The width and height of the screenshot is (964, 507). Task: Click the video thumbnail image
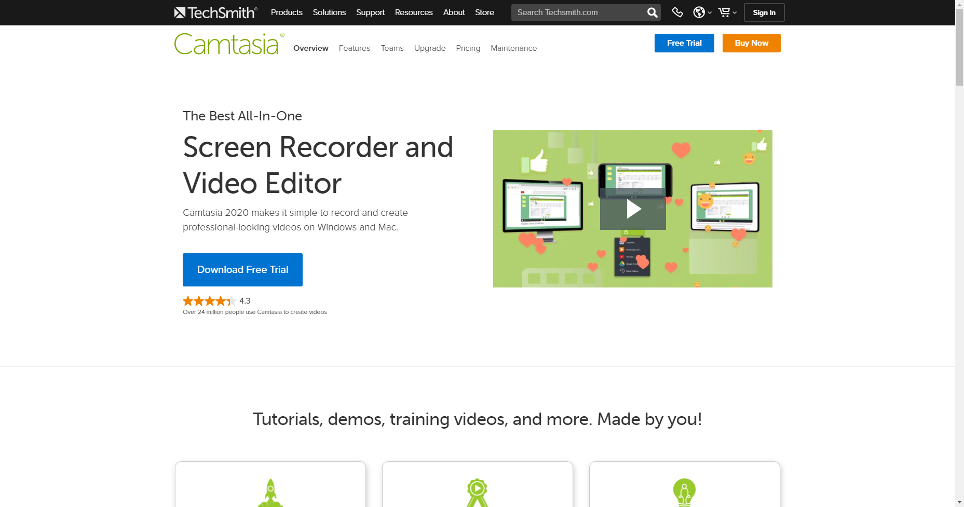633,209
